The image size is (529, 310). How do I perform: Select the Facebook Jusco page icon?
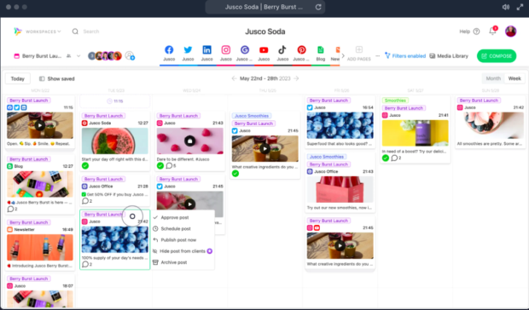click(169, 50)
